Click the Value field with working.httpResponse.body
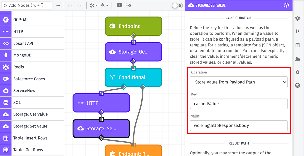 pyautogui.click(x=239, y=125)
